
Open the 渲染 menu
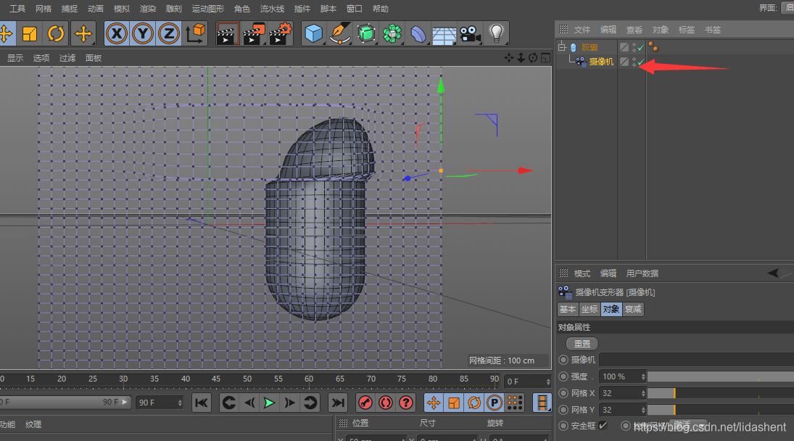coord(147,9)
